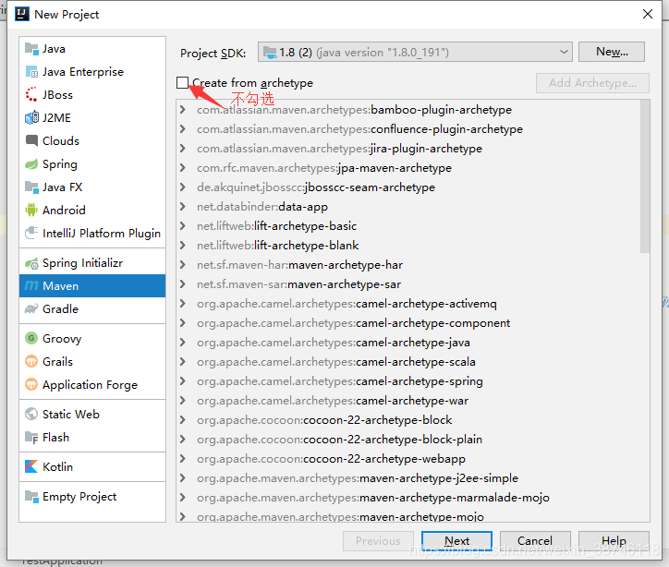Toggle the Create from archetype checkbox
The image size is (669, 567).
coord(182,83)
